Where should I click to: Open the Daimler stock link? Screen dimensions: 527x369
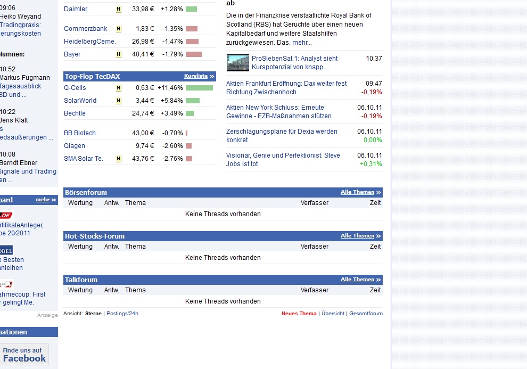coord(76,9)
